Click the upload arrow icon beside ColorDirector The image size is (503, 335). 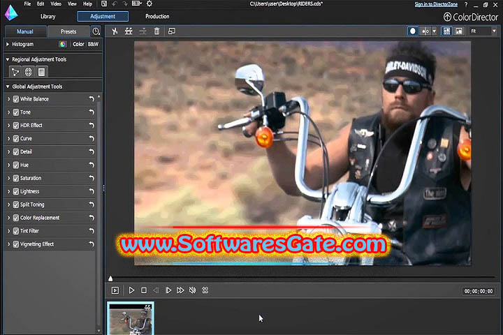(x=447, y=17)
